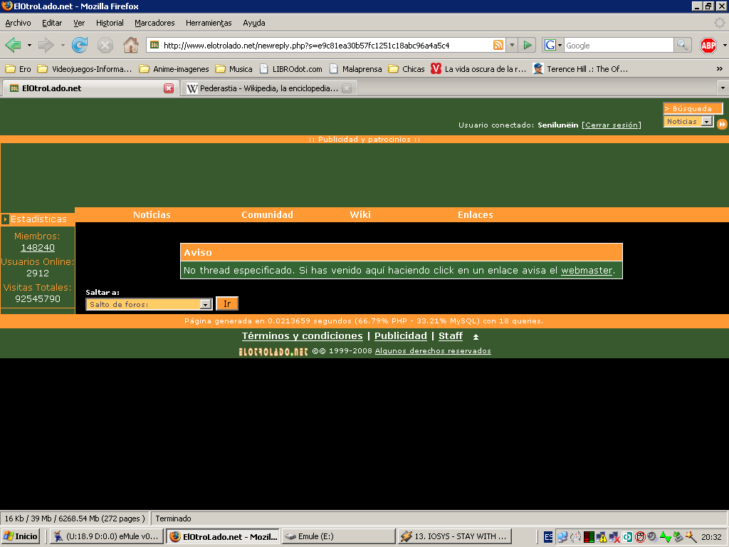Open the Emule (E:) taskbar window
Screen dimensions: 729x547
338,536
